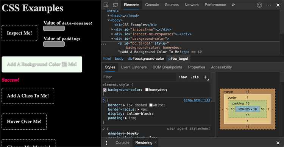Select the Accessibility sidebar tab
Screen dimensions: 284x147
[222, 67]
